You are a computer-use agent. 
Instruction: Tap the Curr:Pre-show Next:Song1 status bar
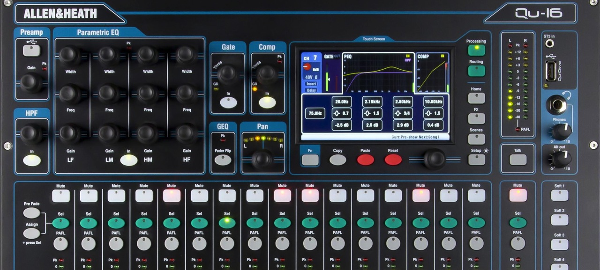tap(375, 137)
